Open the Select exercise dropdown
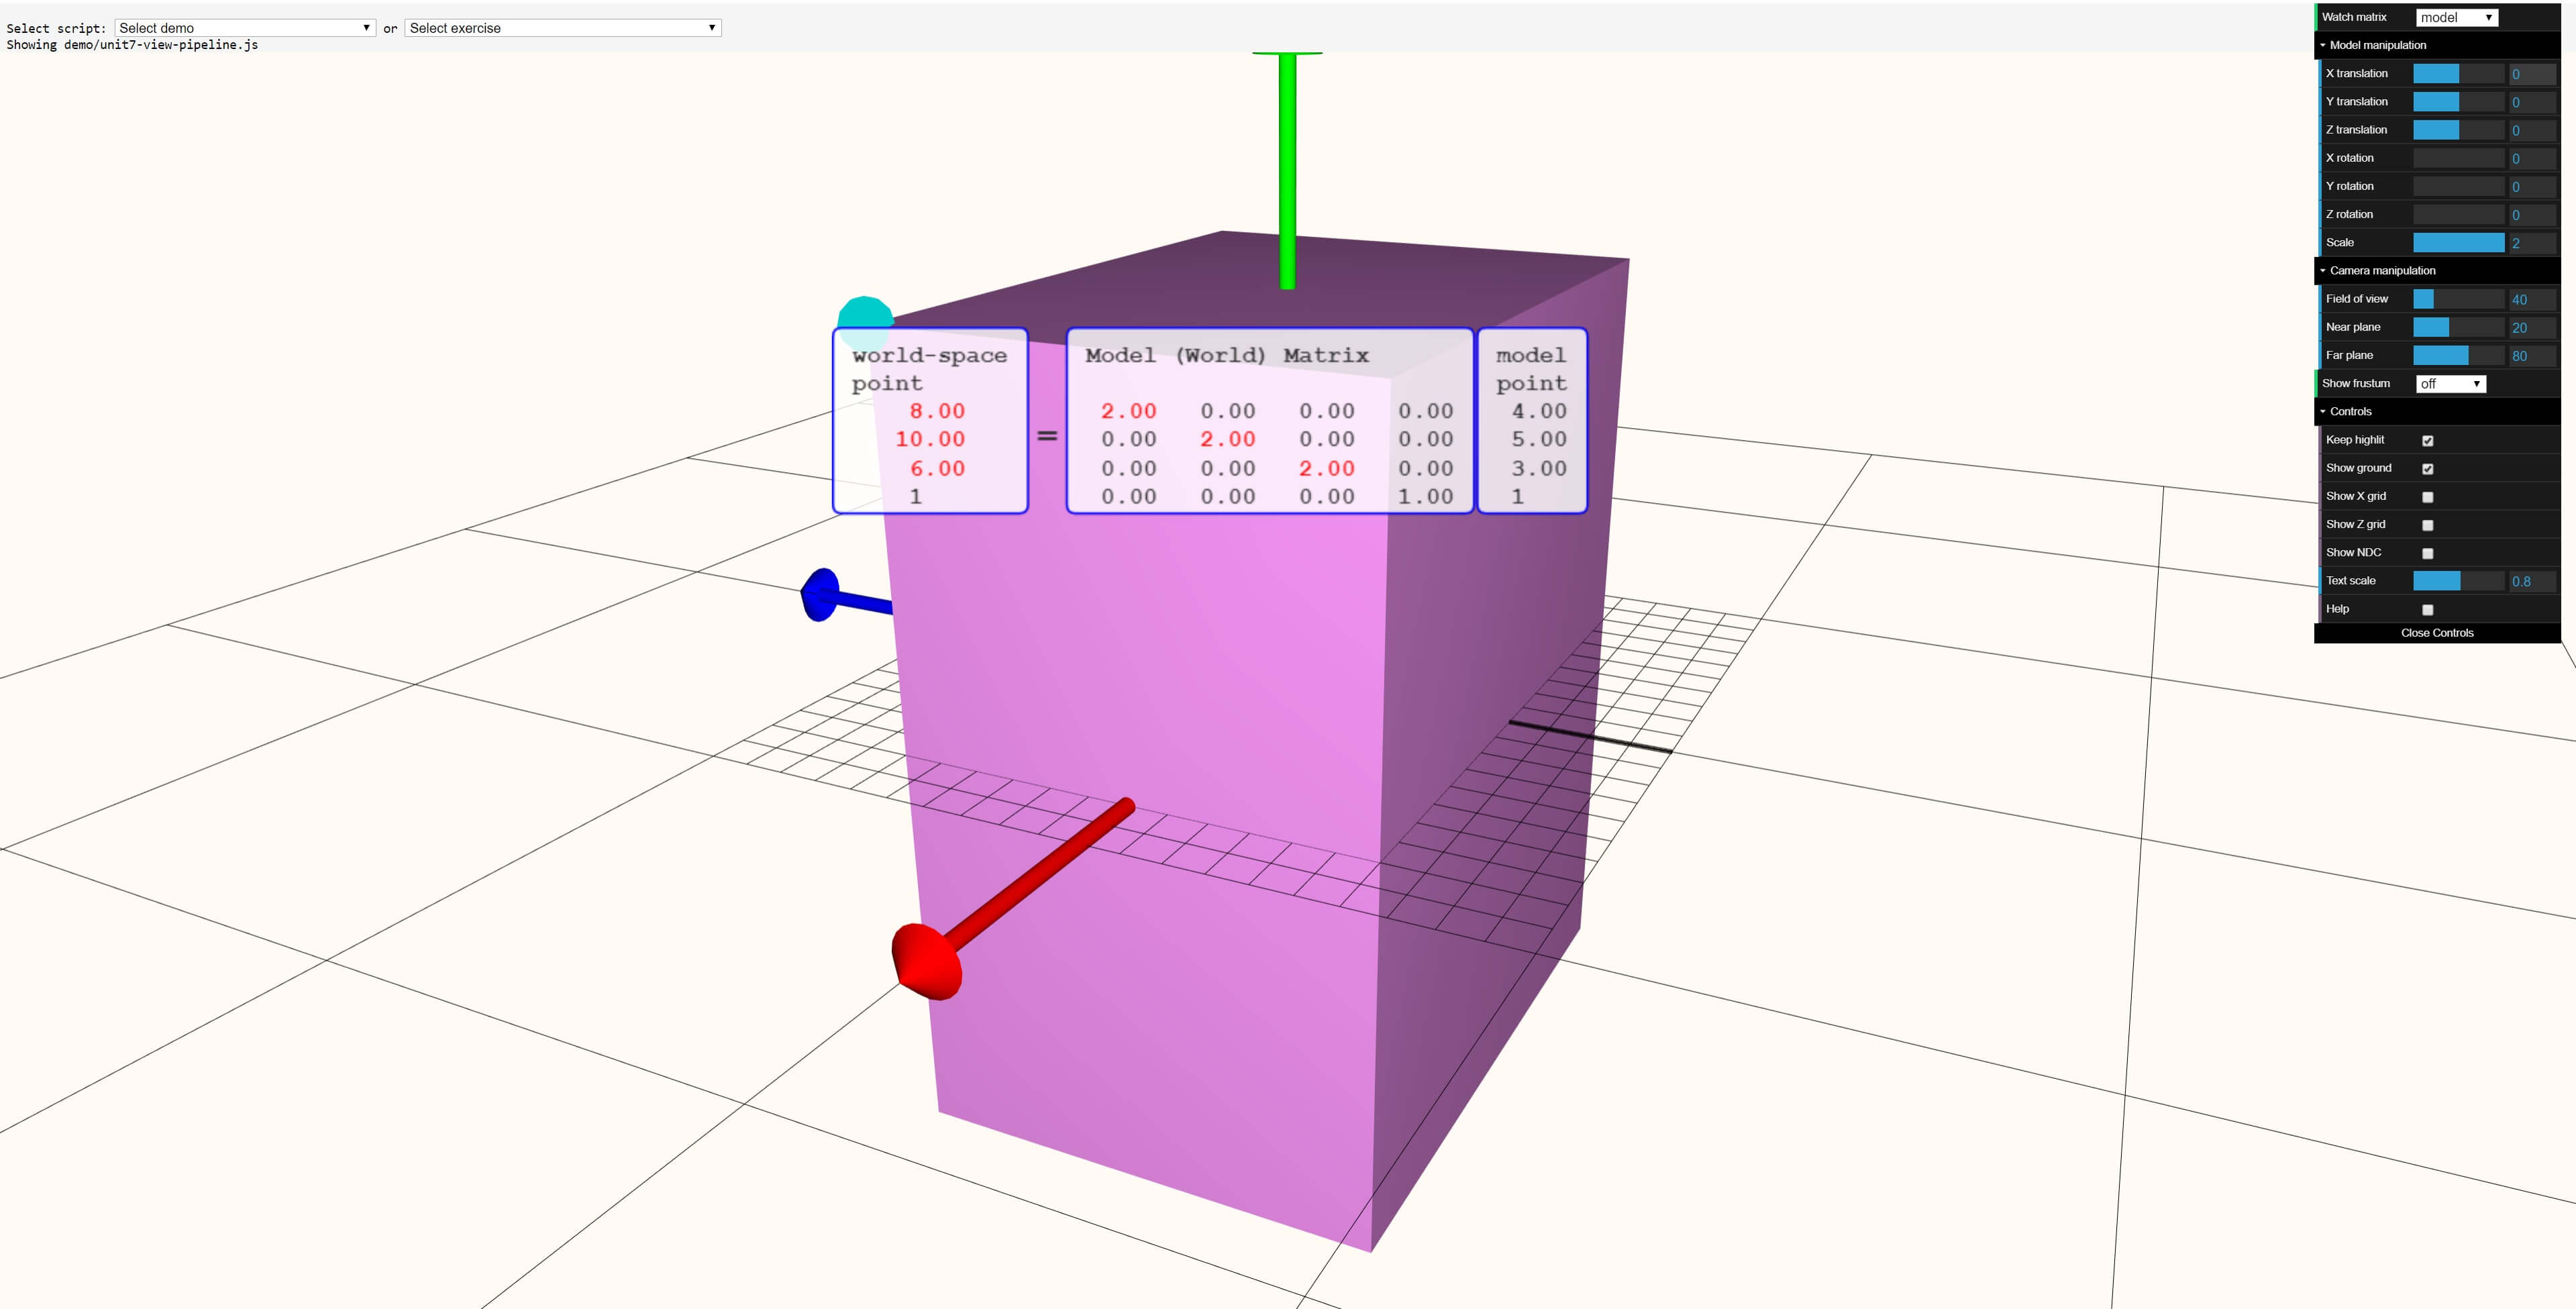Viewport: 2576px width, 1309px height. [x=563, y=28]
